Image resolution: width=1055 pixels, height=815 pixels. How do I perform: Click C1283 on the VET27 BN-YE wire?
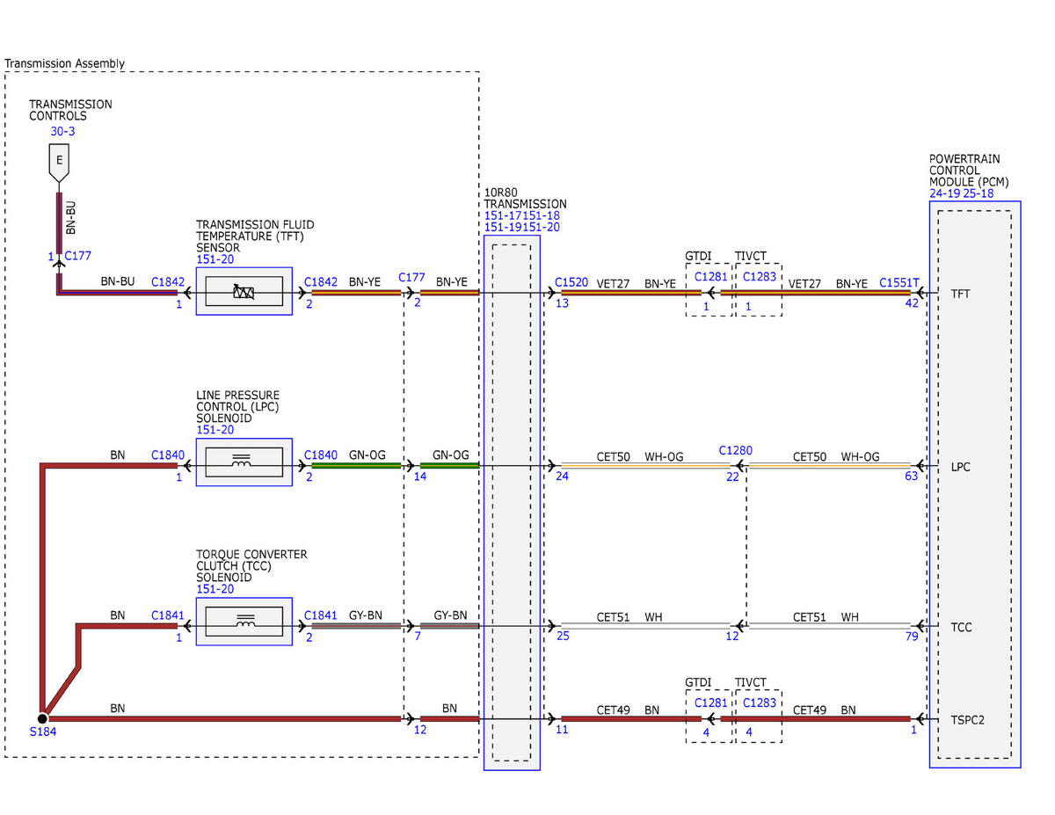758,276
